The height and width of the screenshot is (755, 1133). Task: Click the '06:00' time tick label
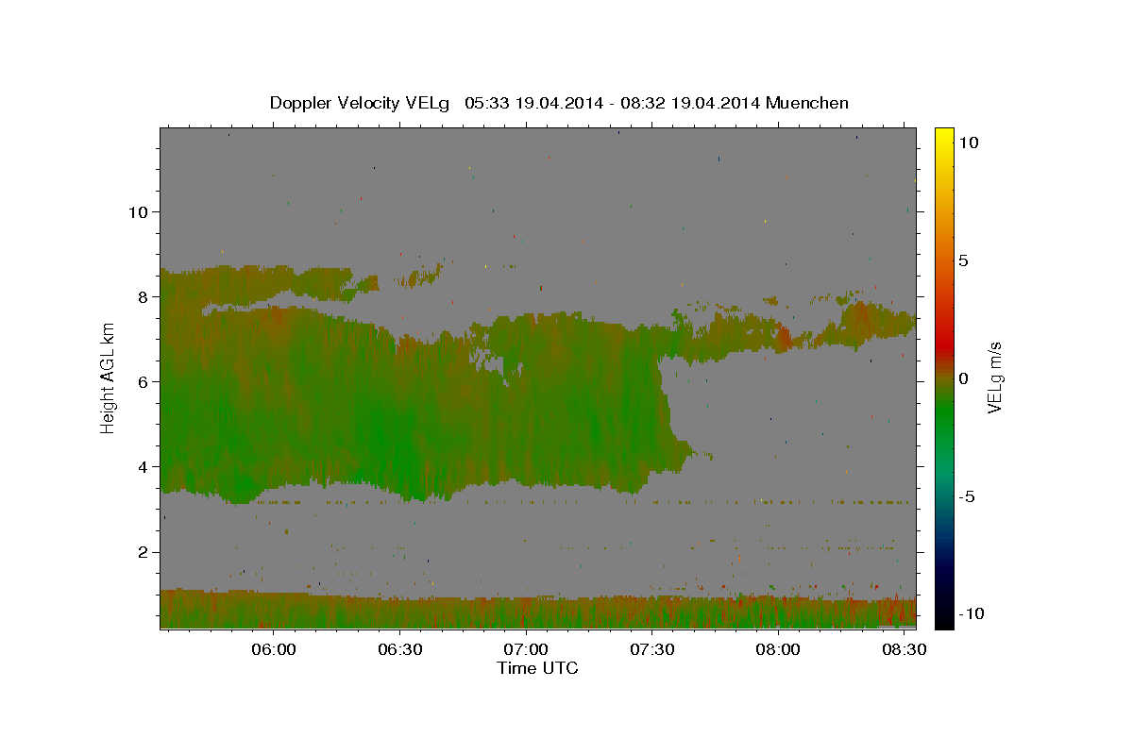274,650
